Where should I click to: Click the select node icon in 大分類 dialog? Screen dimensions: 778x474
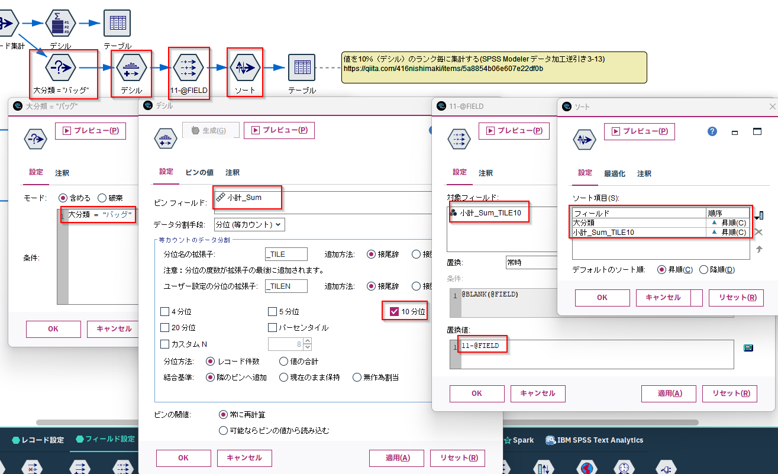click(35, 139)
